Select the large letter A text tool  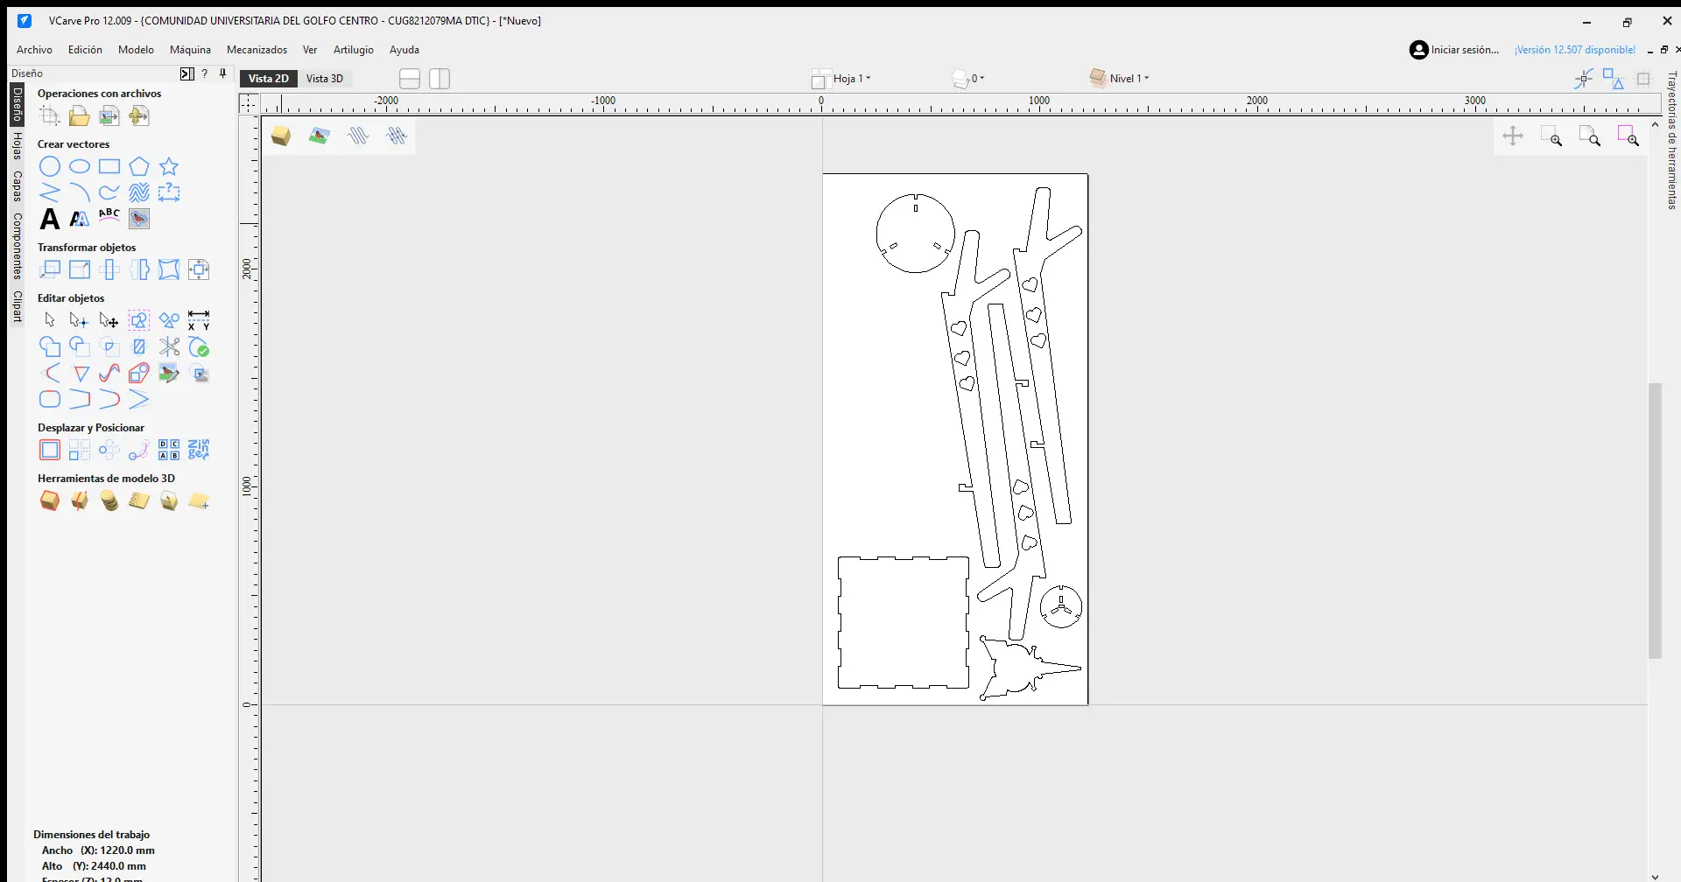[50, 219]
